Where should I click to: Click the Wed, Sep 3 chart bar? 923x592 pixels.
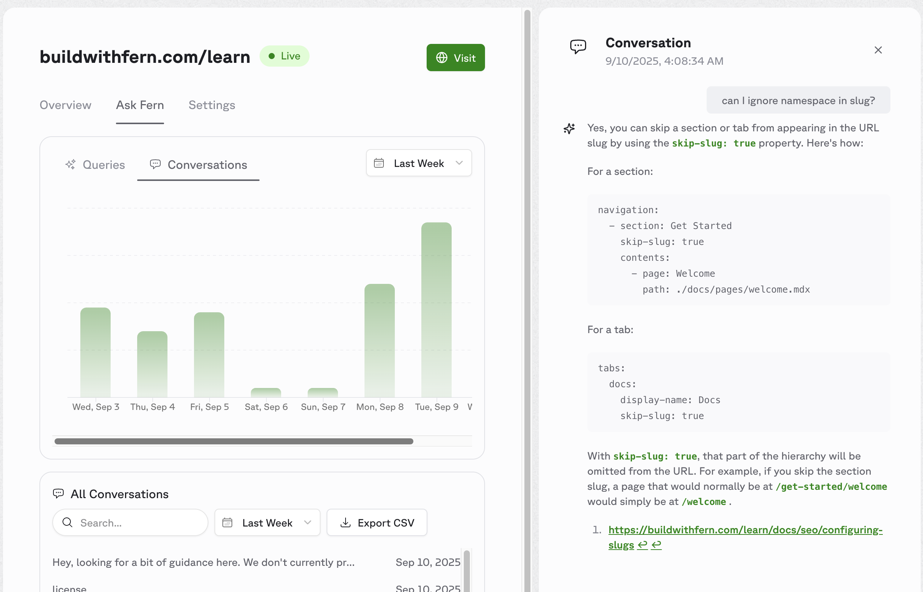95,352
